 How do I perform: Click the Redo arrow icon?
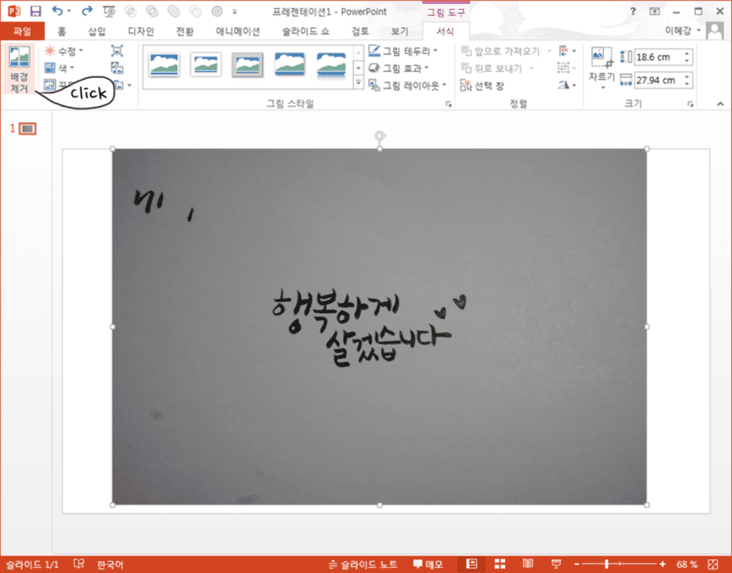pos(87,11)
